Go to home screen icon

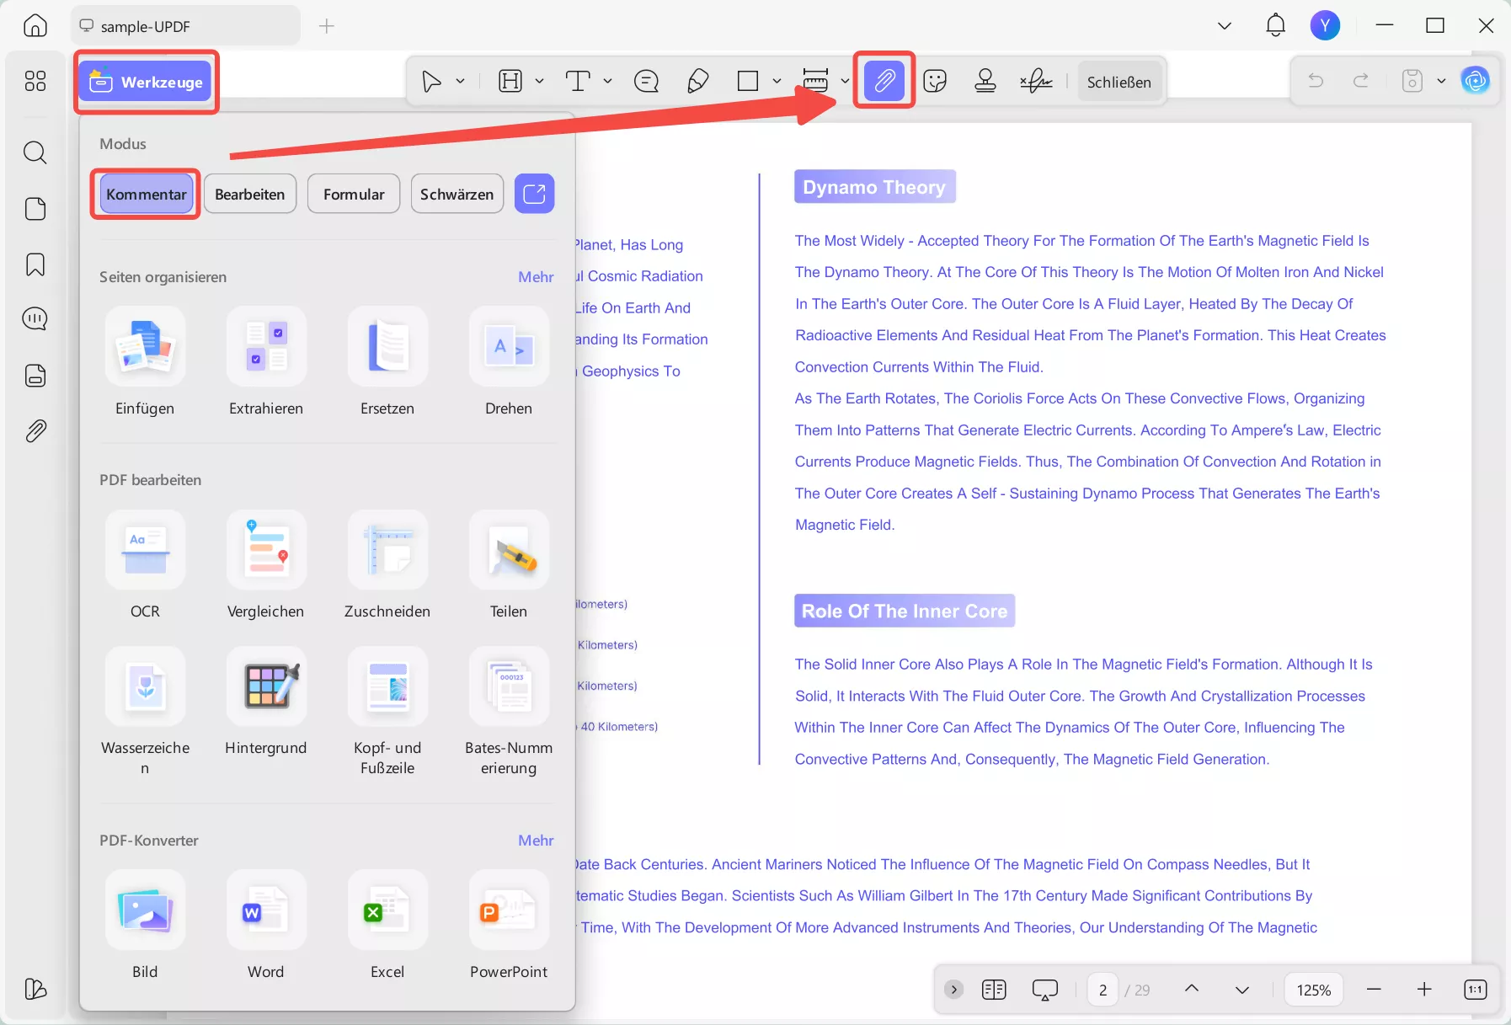[35, 25]
